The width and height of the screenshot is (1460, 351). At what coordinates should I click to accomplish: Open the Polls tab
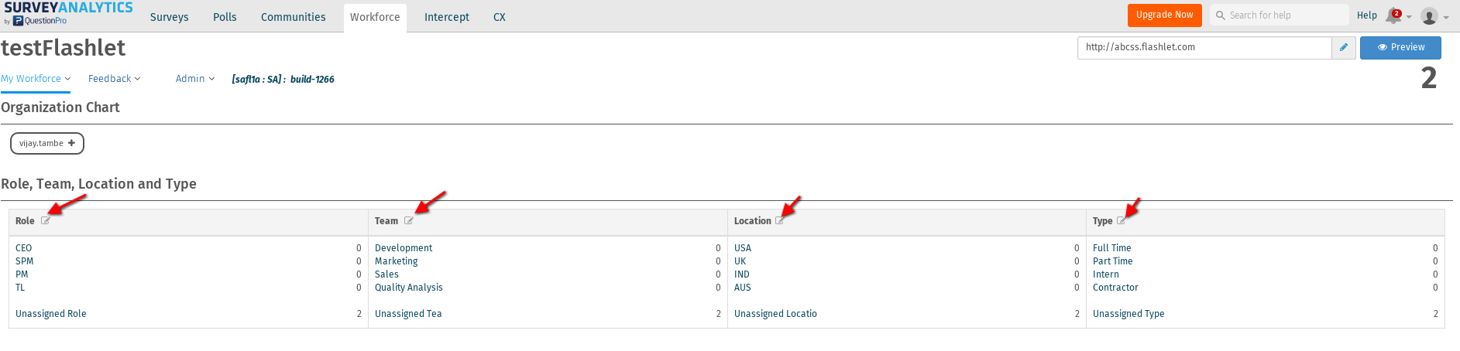[x=225, y=17]
